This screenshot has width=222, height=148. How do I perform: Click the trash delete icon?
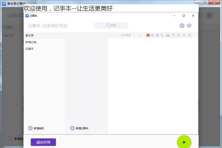pyautogui.click(x=173, y=35)
